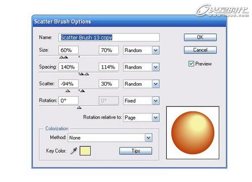Open the Size method dropdown
Viewport: 252px width, 182px height.
click(141, 50)
